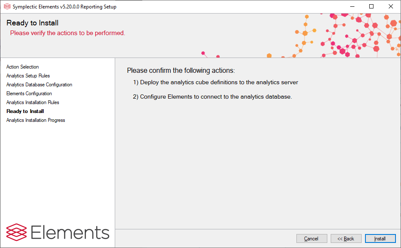Viewport: 401px width, 248px height.
Task: Click the 'Deploy the analytics cube definitions' line
Action: (x=216, y=83)
